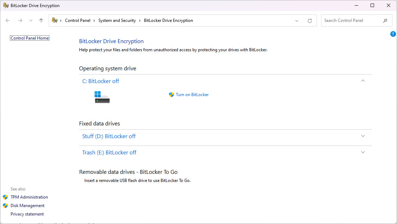397x224 pixels.
Task: Click the Refresh button in address bar
Action: pos(309,20)
